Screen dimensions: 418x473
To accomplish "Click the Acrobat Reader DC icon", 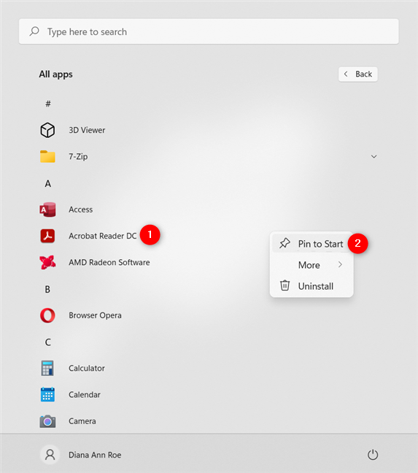I will (x=47, y=236).
